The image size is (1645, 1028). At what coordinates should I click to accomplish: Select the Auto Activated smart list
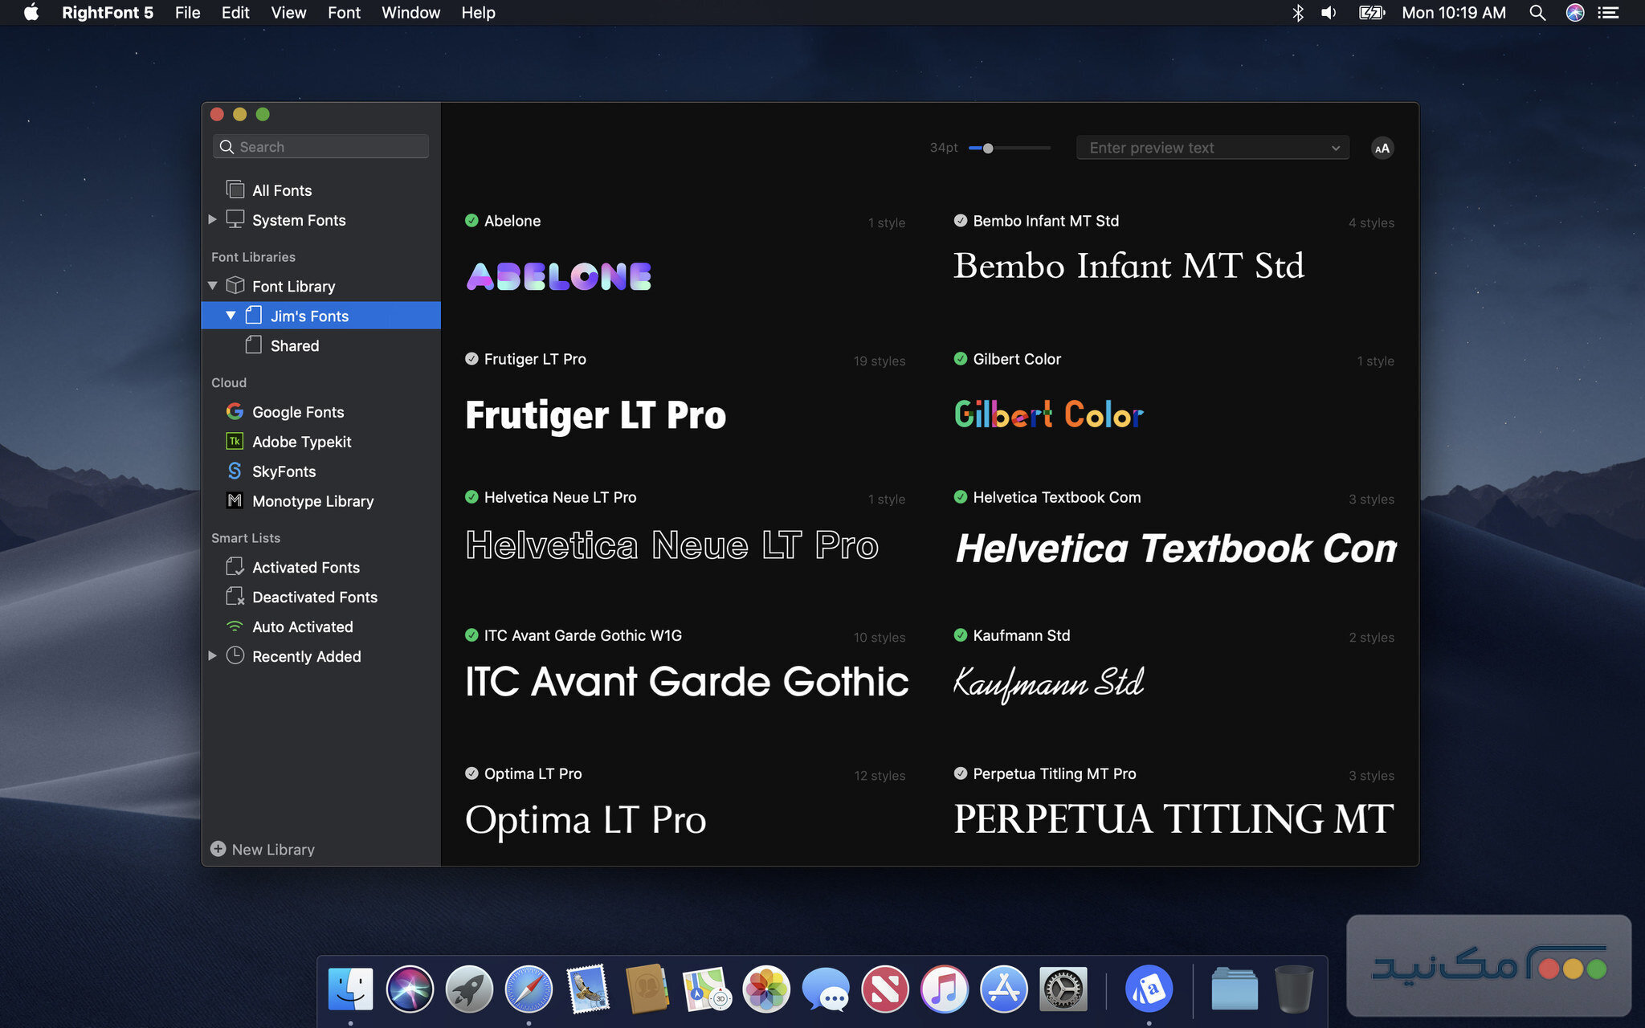(x=302, y=626)
